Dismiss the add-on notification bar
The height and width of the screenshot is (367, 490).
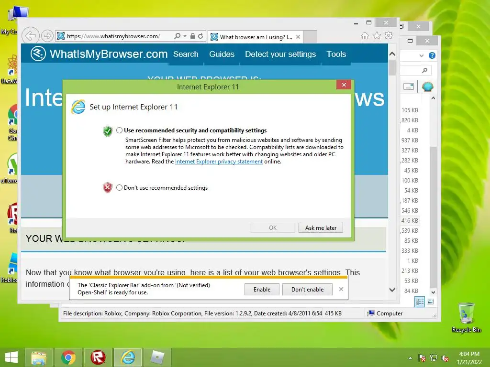click(x=341, y=289)
